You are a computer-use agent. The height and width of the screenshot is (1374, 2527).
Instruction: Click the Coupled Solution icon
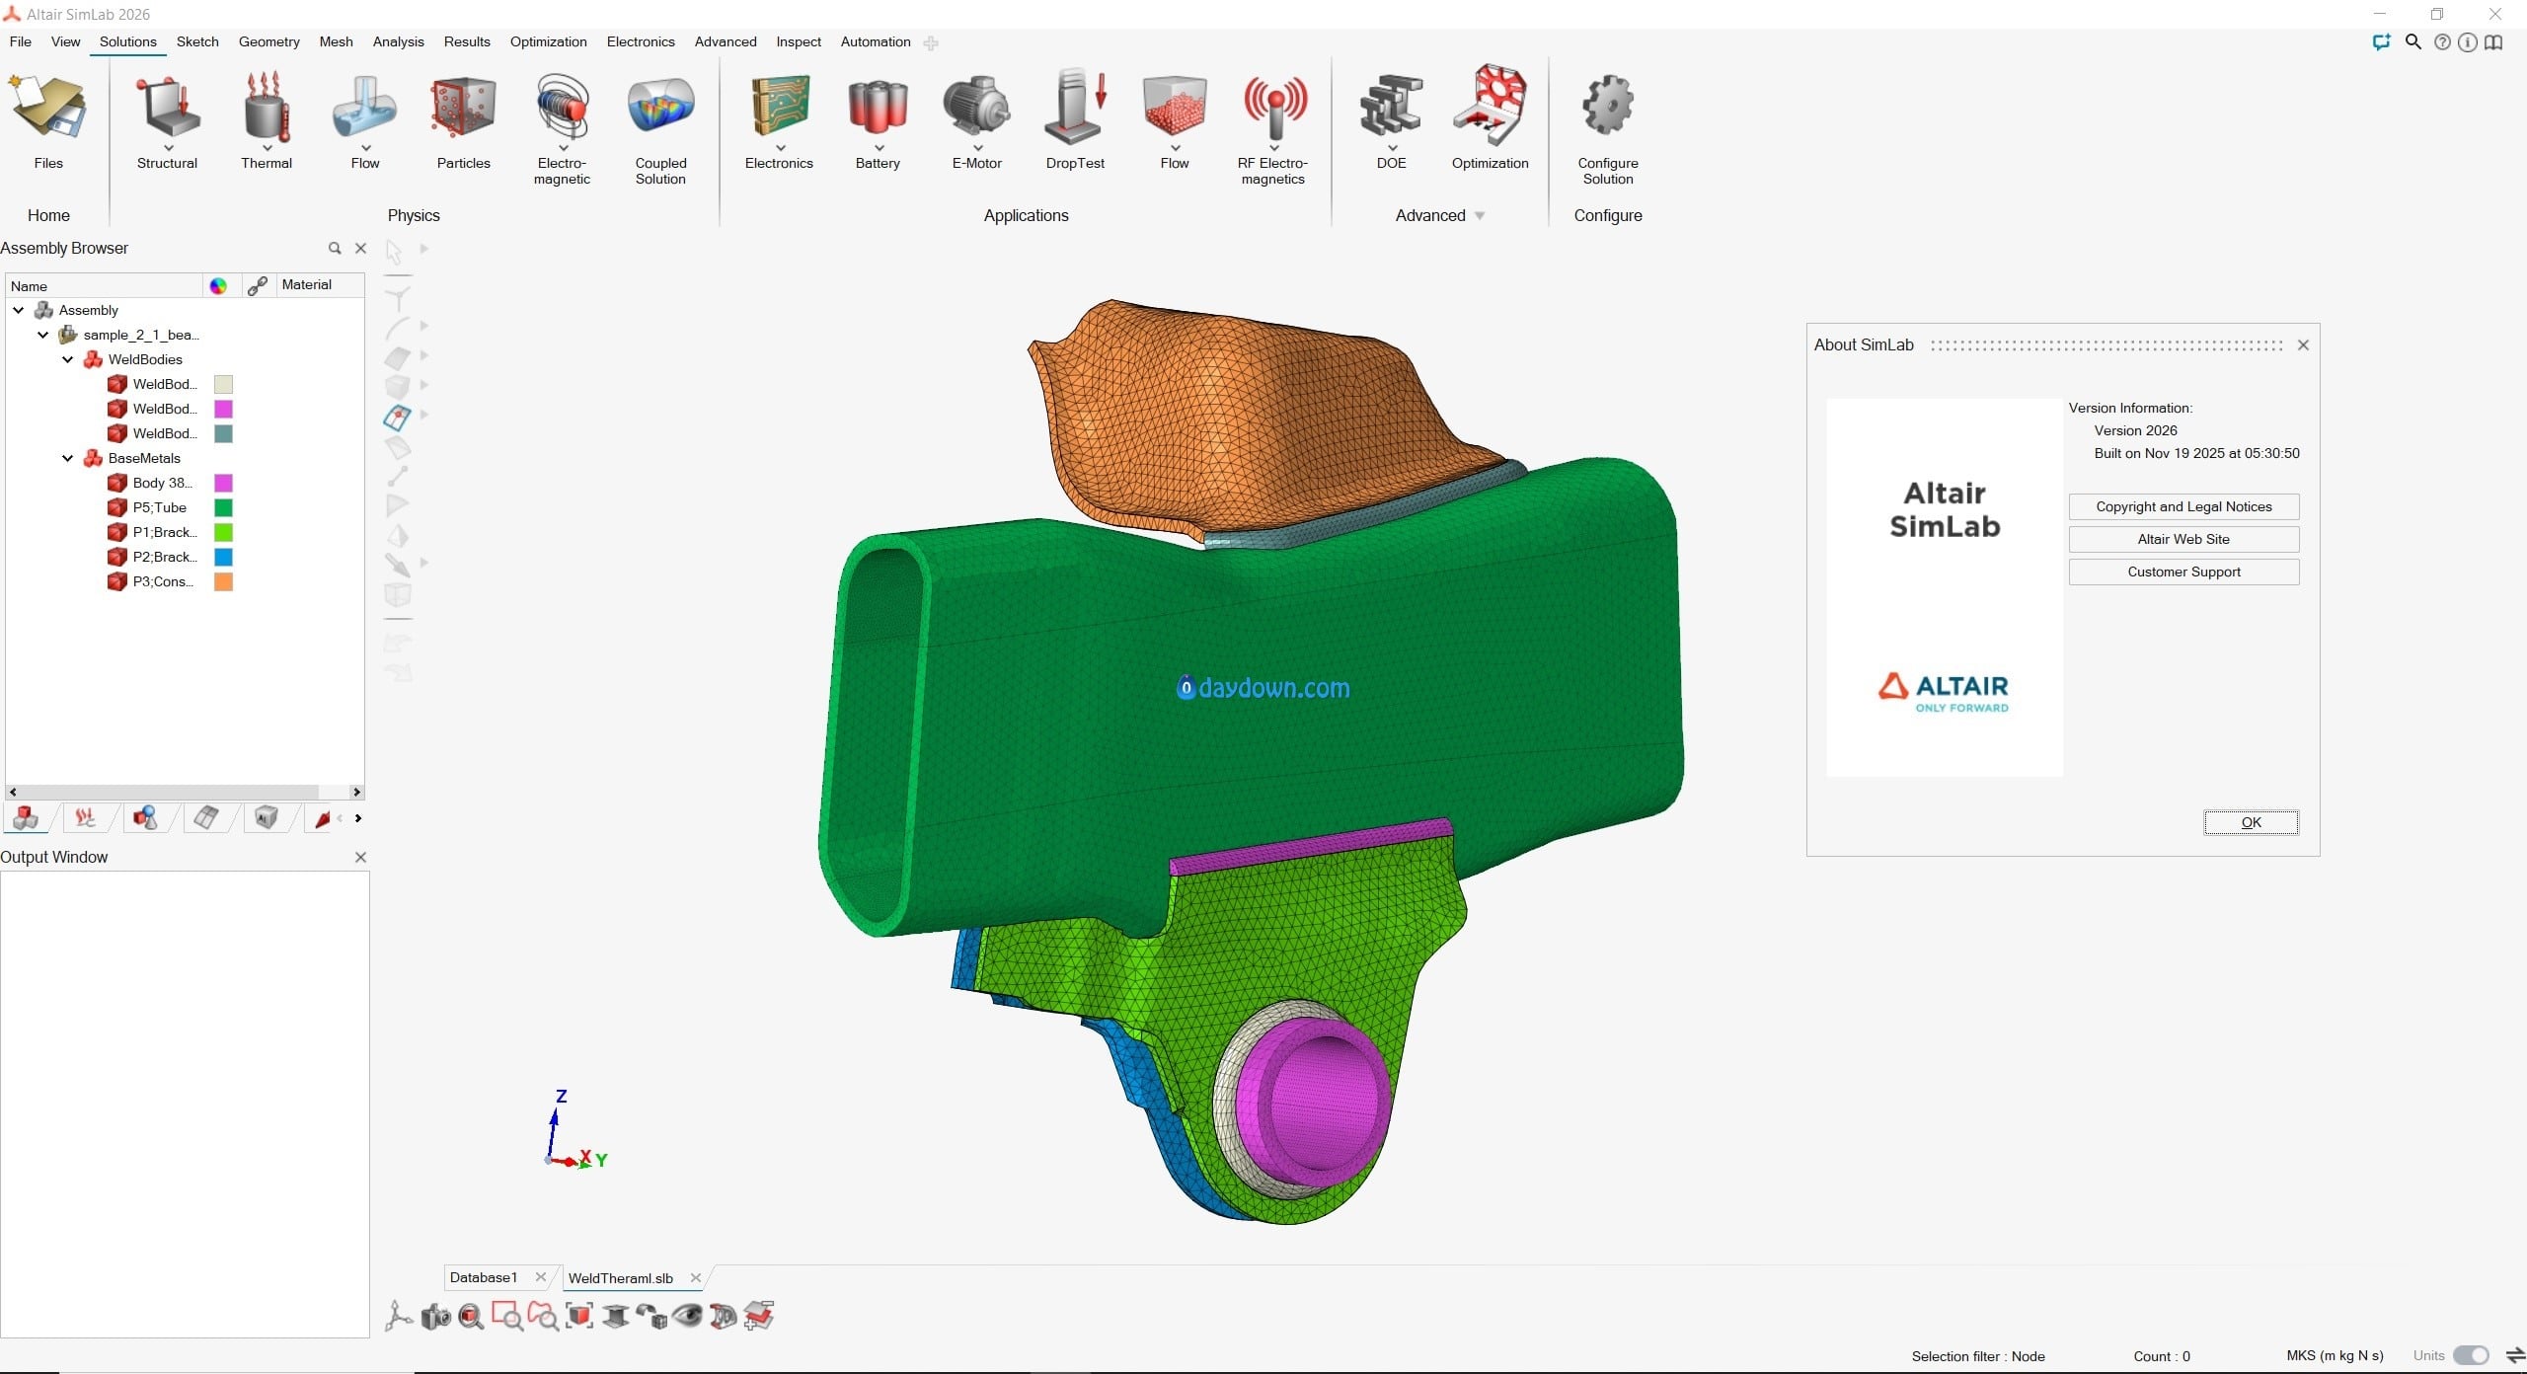click(x=659, y=109)
